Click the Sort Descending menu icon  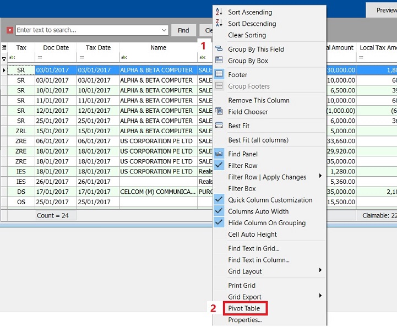219,24
